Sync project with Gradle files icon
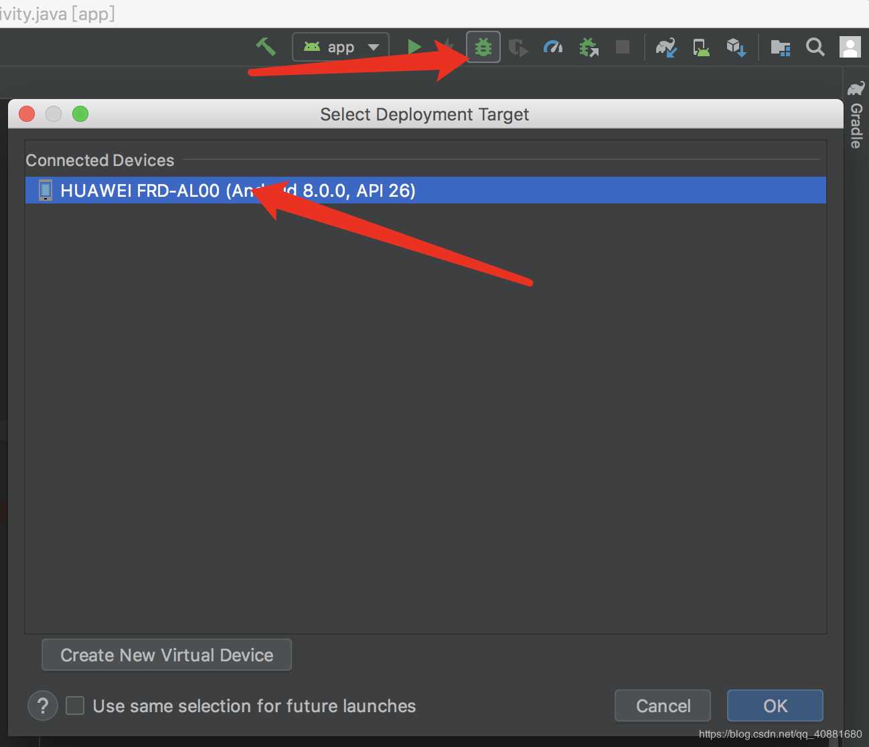Screen dimensions: 869x747 [666, 47]
